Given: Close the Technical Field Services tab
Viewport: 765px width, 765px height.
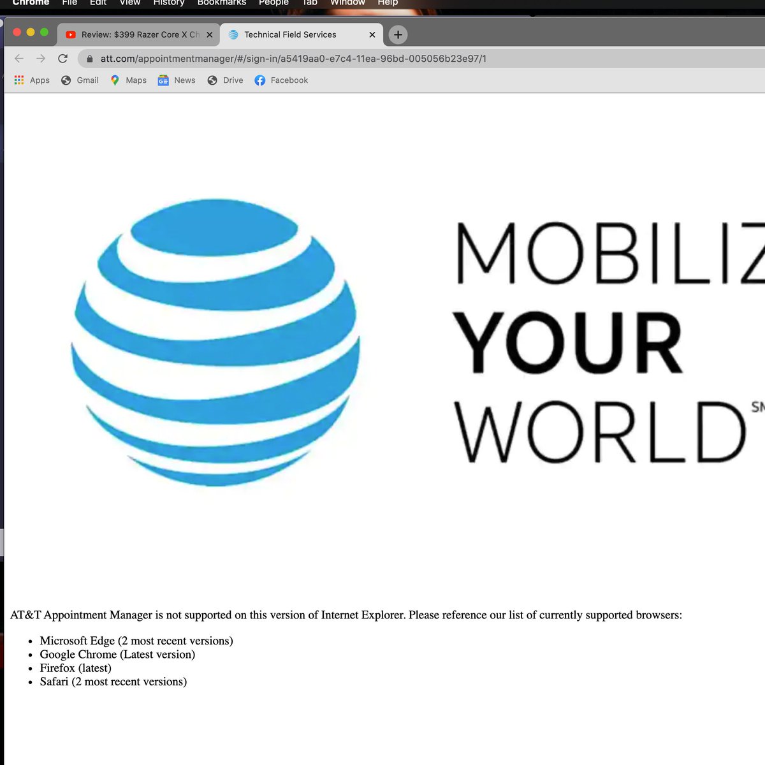Looking at the screenshot, I should (372, 35).
